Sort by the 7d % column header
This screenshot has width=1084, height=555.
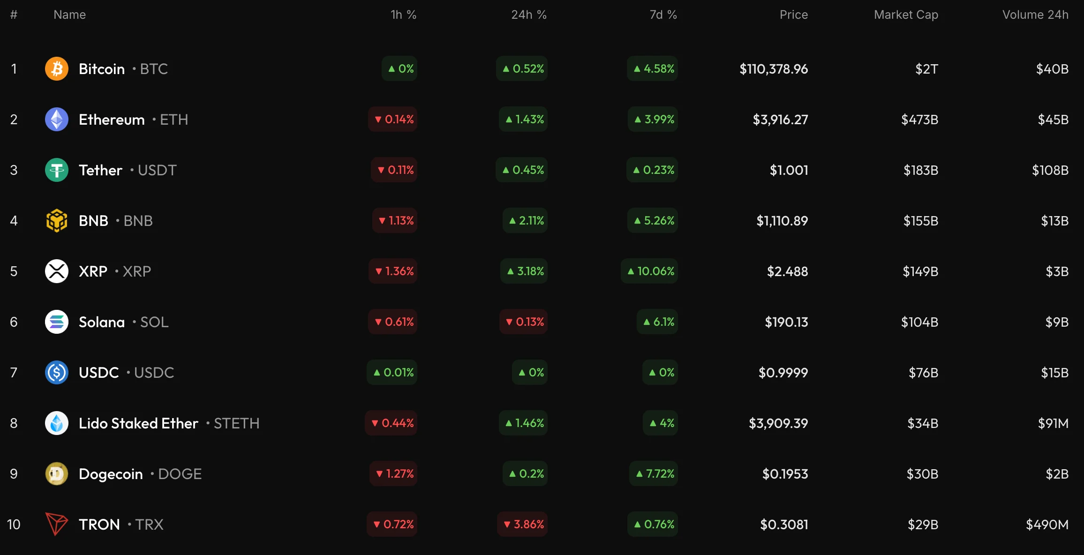(663, 15)
